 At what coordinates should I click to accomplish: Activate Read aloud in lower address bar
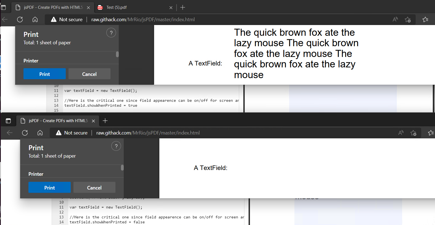click(x=401, y=133)
